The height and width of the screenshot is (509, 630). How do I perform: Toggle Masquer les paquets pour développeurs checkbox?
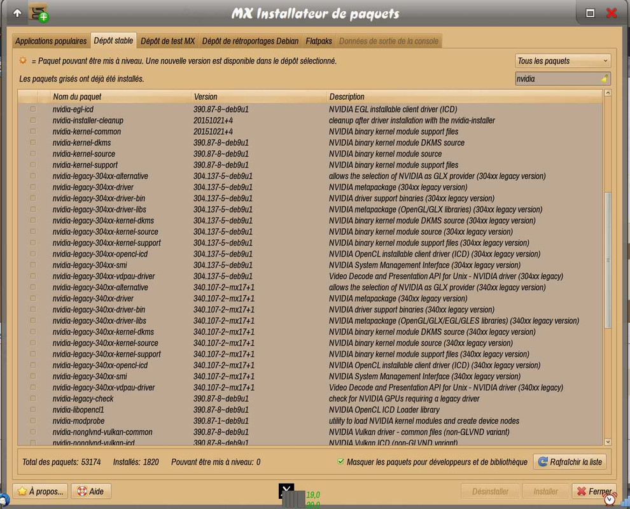tap(340, 461)
